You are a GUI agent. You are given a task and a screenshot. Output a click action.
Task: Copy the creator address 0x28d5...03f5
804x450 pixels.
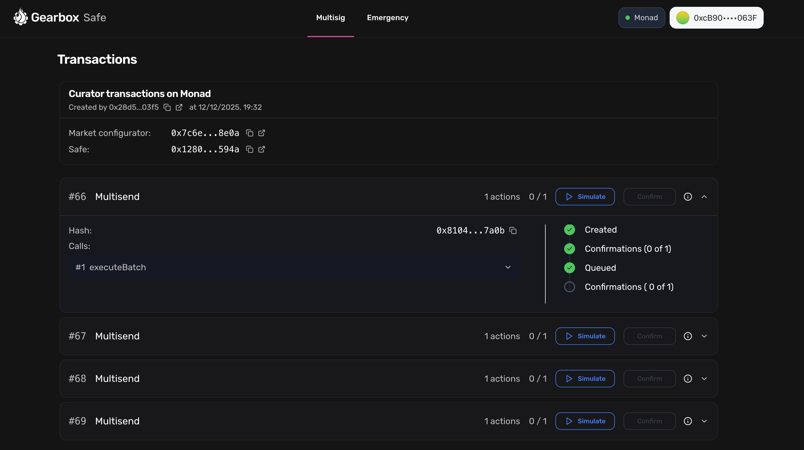pyautogui.click(x=167, y=107)
